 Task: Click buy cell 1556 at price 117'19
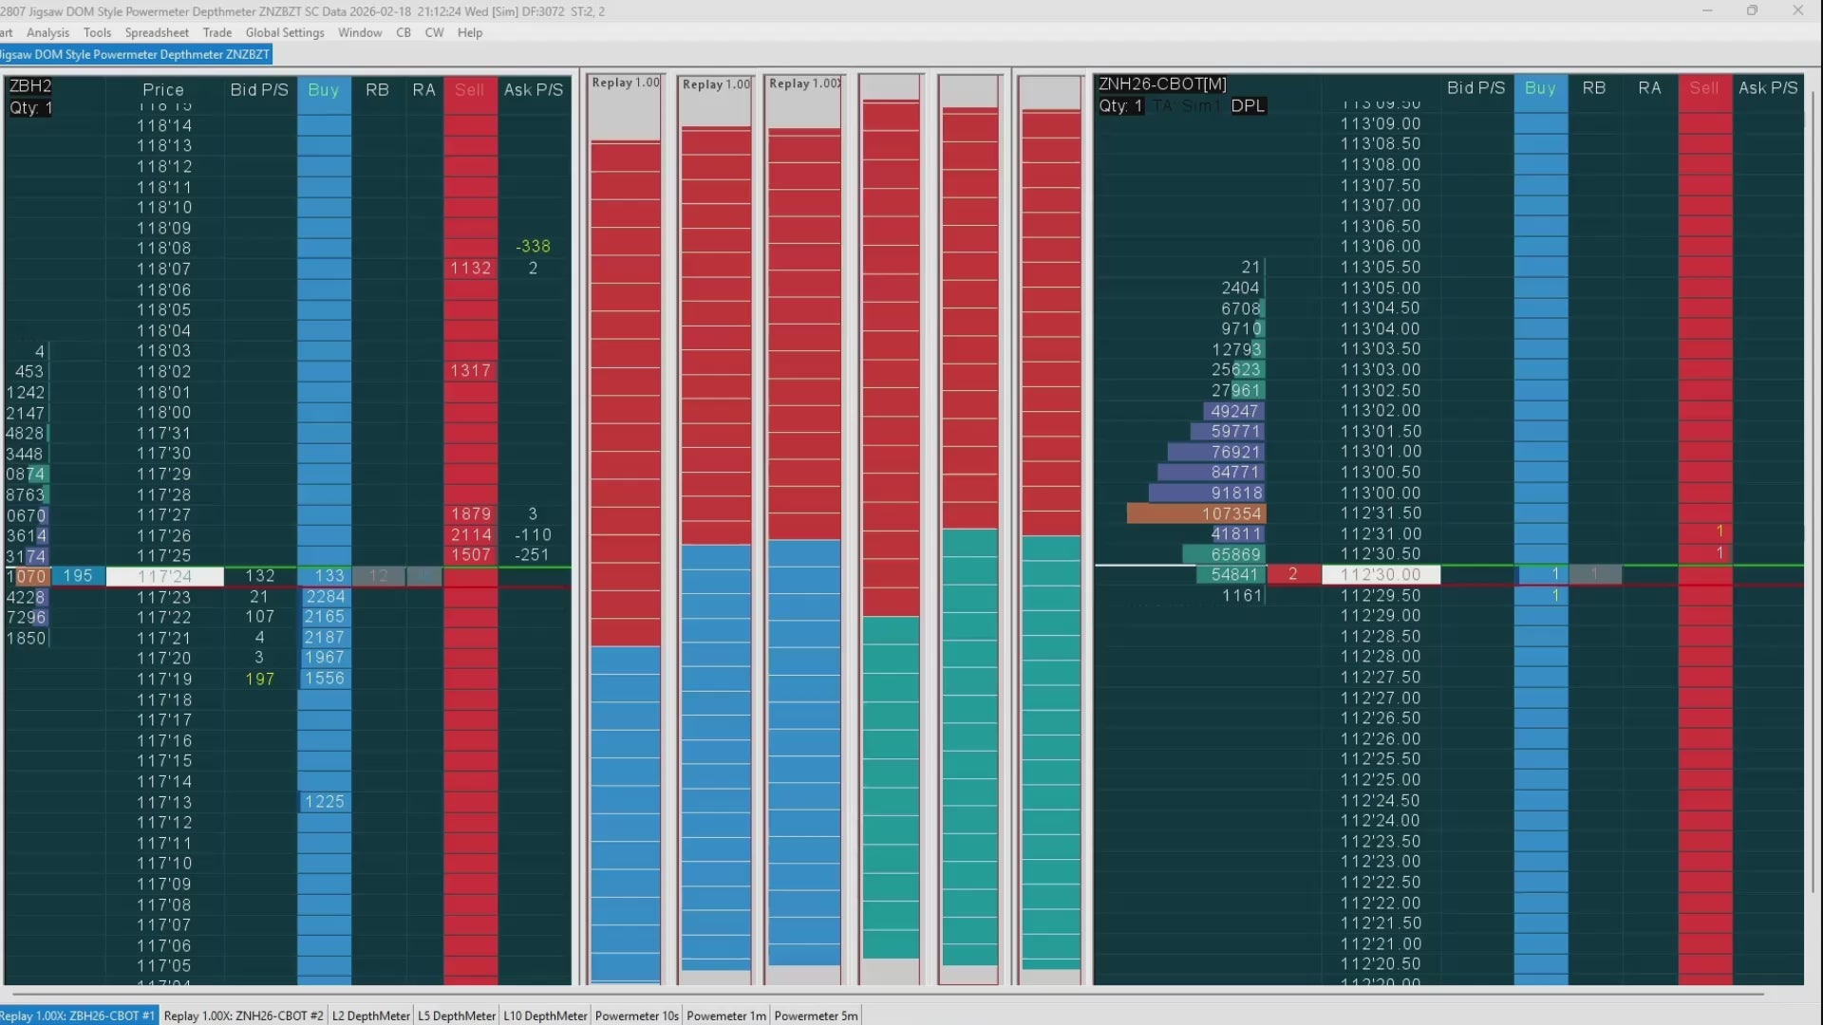pyautogui.click(x=325, y=679)
